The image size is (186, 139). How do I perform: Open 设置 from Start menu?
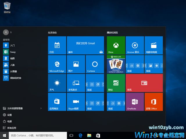pos(10,115)
